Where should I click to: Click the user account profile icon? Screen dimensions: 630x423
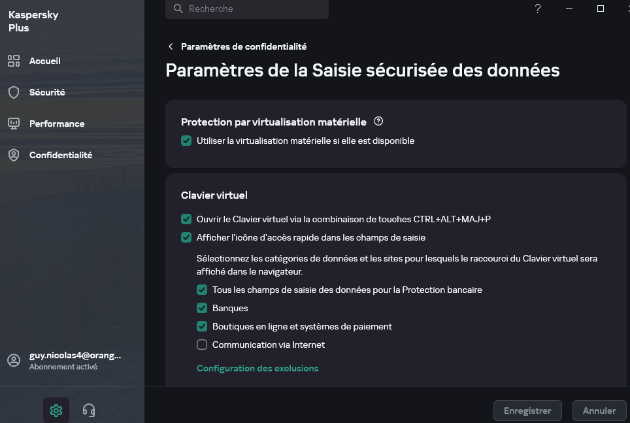(x=14, y=361)
